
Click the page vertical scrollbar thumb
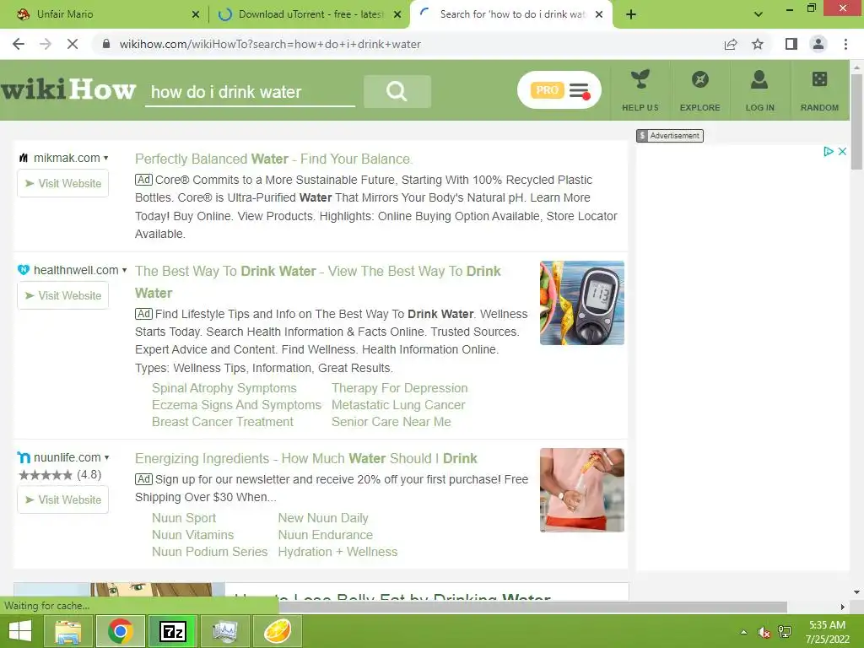tap(856, 121)
